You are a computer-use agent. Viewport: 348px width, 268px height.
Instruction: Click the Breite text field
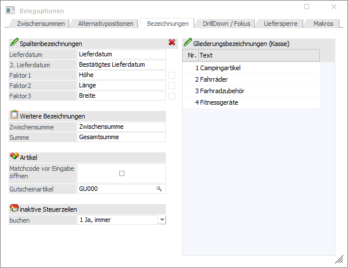pyautogui.click(x=122, y=96)
